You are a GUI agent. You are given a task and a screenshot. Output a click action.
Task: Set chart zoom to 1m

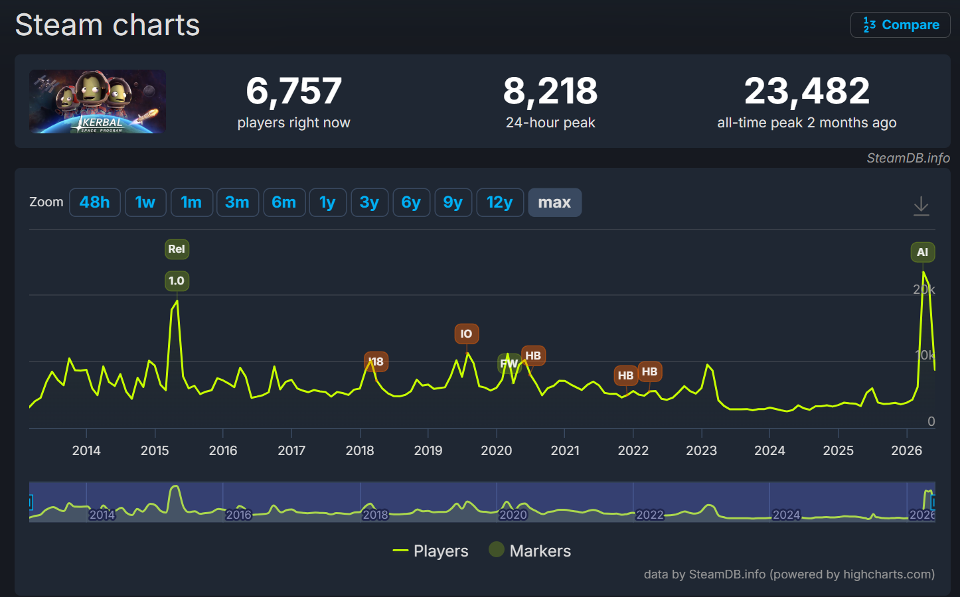click(x=191, y=202)
